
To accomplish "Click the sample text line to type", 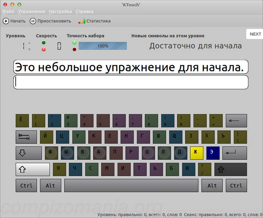I will point(131,67).
